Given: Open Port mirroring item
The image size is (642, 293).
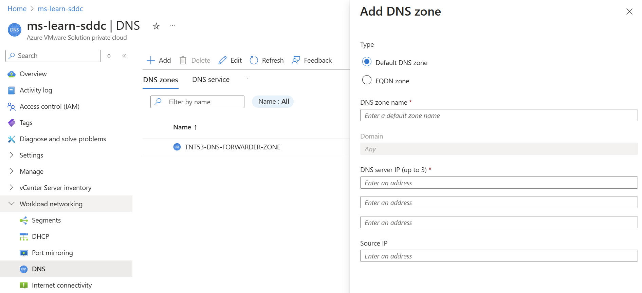Looking at the screenshot, I should pos(52,253).
